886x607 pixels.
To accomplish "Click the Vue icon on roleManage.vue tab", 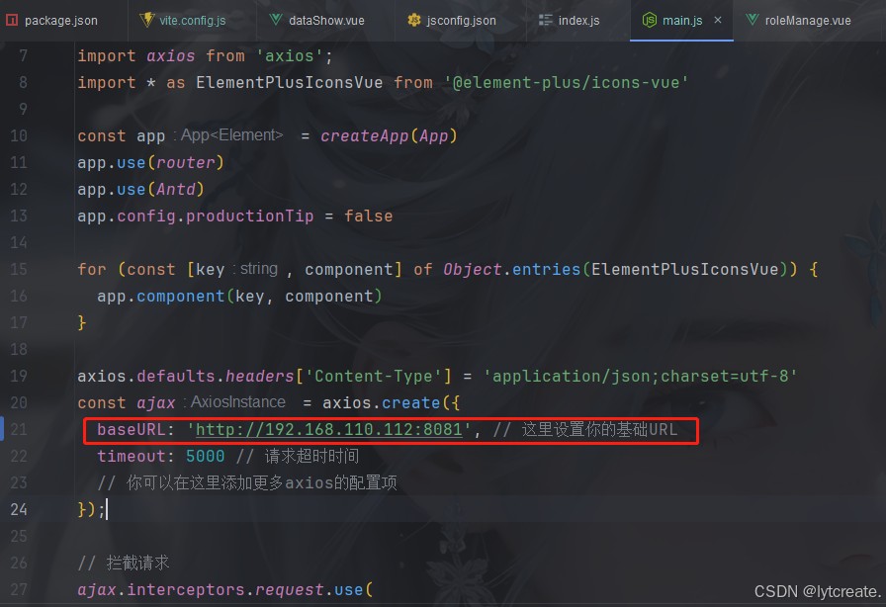I will [753, 20].
